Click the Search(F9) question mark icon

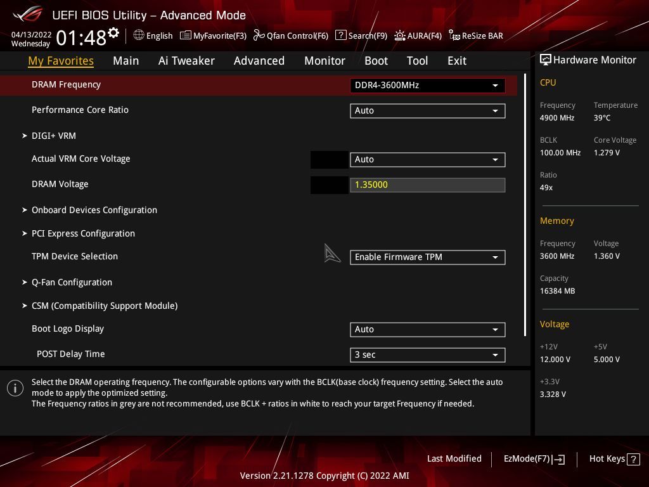(x=340, y=36)
